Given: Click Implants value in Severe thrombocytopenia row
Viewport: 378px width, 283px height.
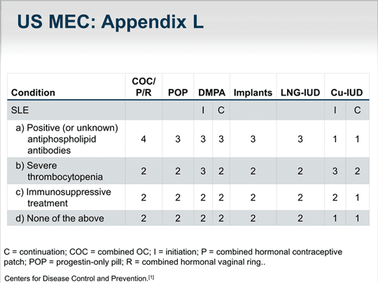Looking at the screenshot, I should click(x=253, y=171).
